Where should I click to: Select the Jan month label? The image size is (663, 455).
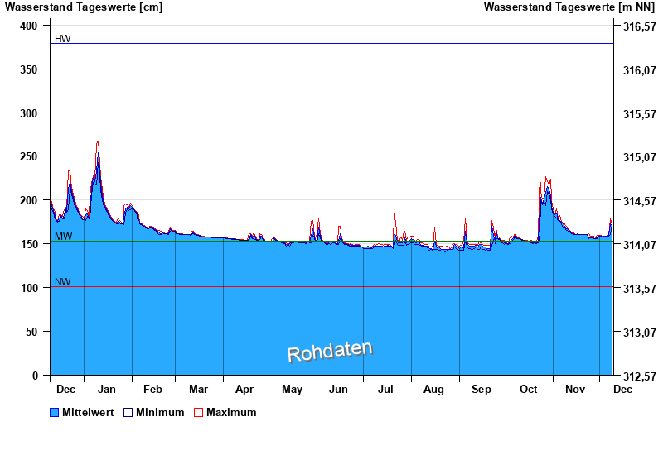pyautogui.click(x=108, y=389)
